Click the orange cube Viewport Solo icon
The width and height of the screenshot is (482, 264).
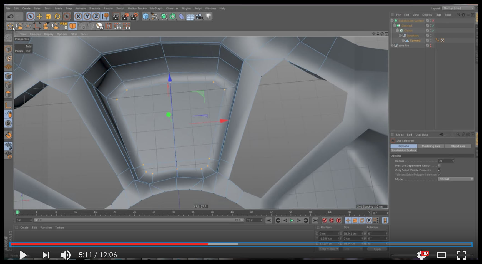coord(73,26)
